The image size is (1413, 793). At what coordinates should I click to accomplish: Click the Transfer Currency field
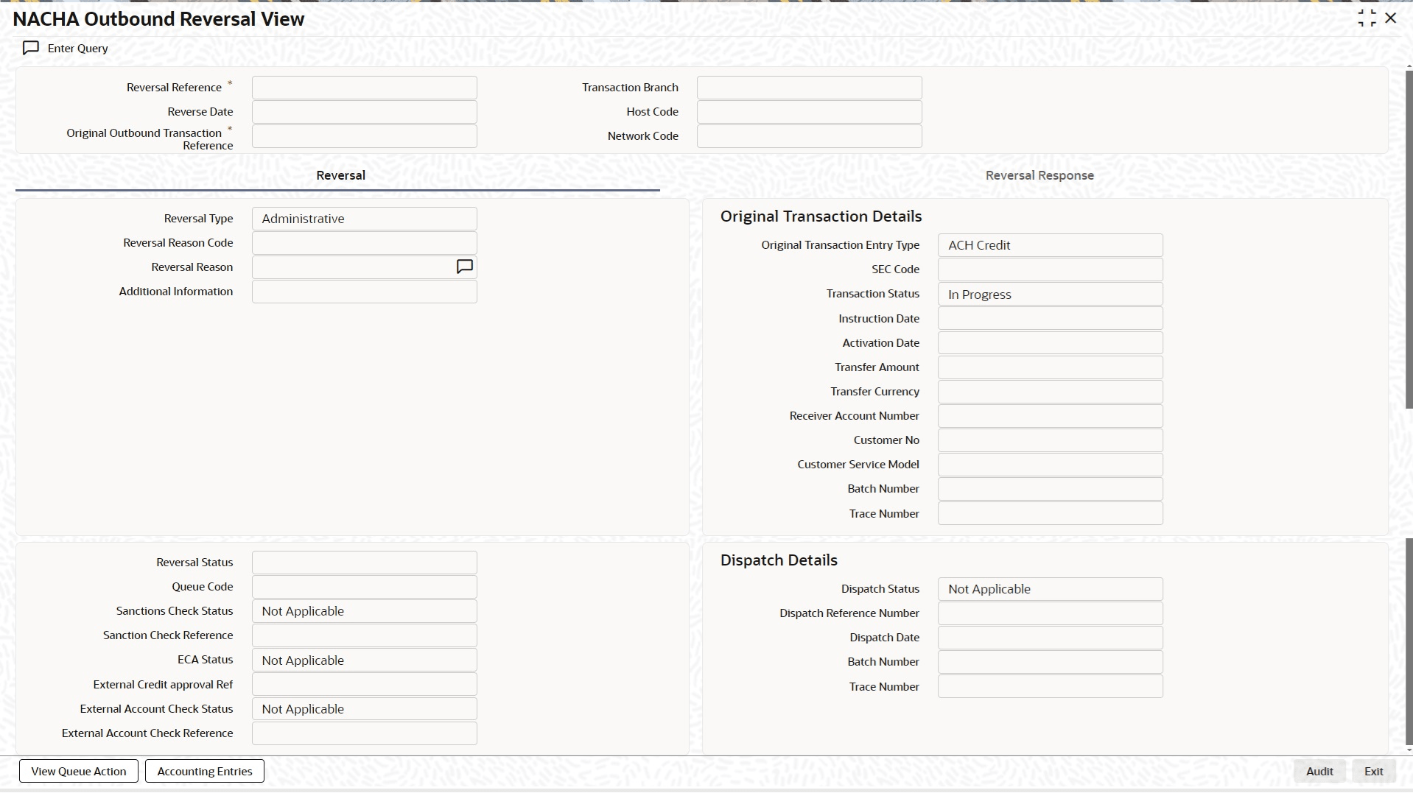tap(1051, 392)
